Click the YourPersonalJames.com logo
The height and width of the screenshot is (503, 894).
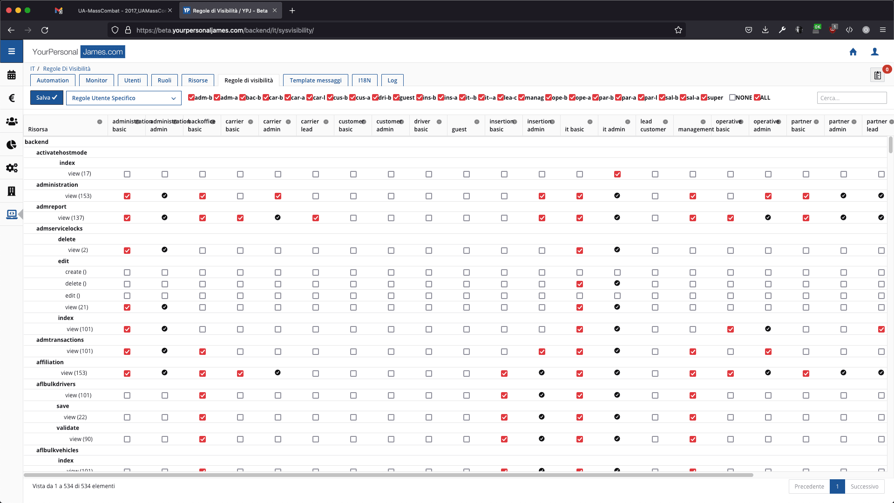pyautogui.click(x=79, y=52)
